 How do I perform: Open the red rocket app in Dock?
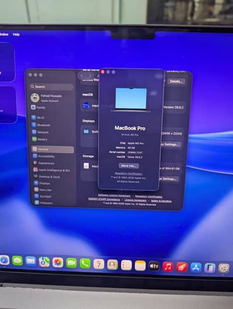tap(182, 267)
